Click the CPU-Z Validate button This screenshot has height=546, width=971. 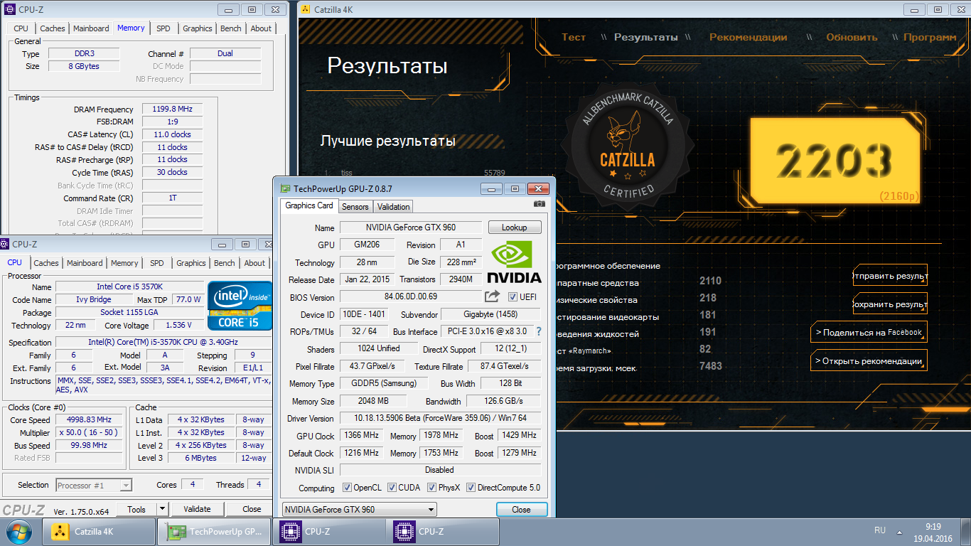(x=197, y=509)
